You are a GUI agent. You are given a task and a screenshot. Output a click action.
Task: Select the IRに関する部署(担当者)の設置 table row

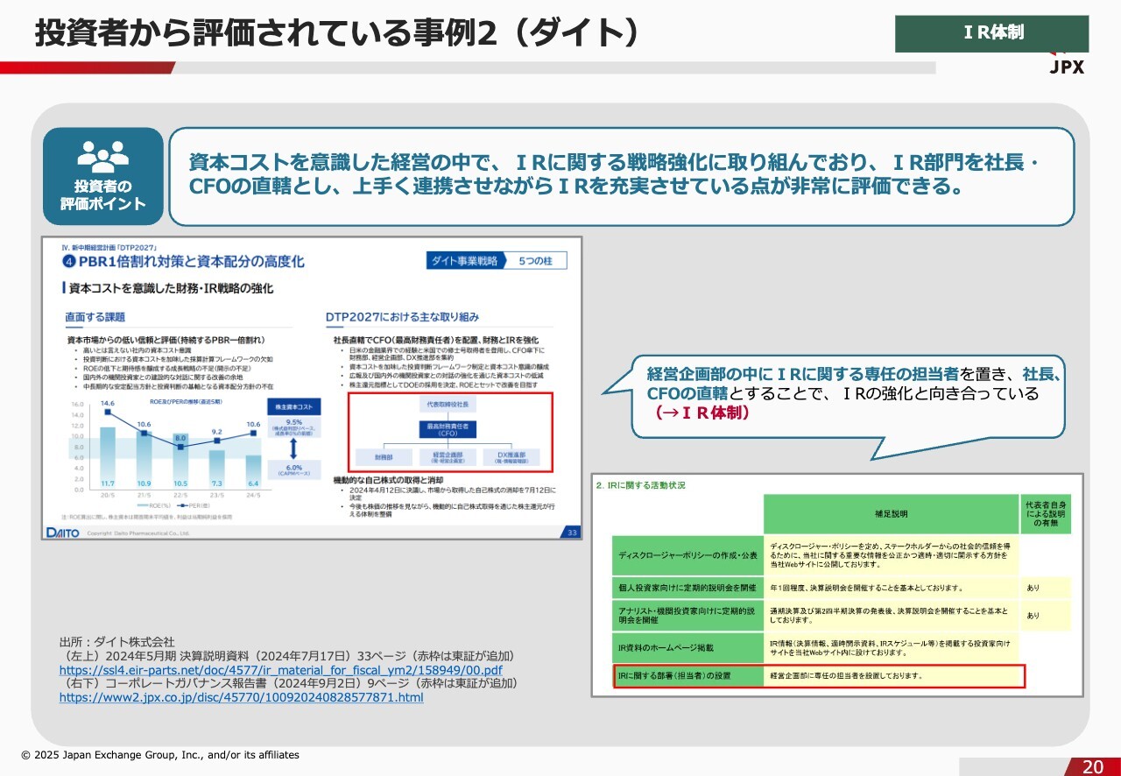[x=819, y=676]
